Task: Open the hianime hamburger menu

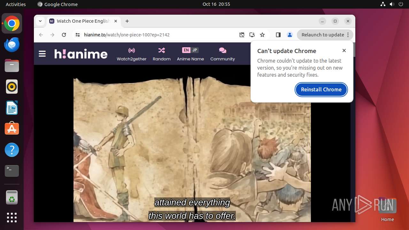Action: (x=42, y=54)
